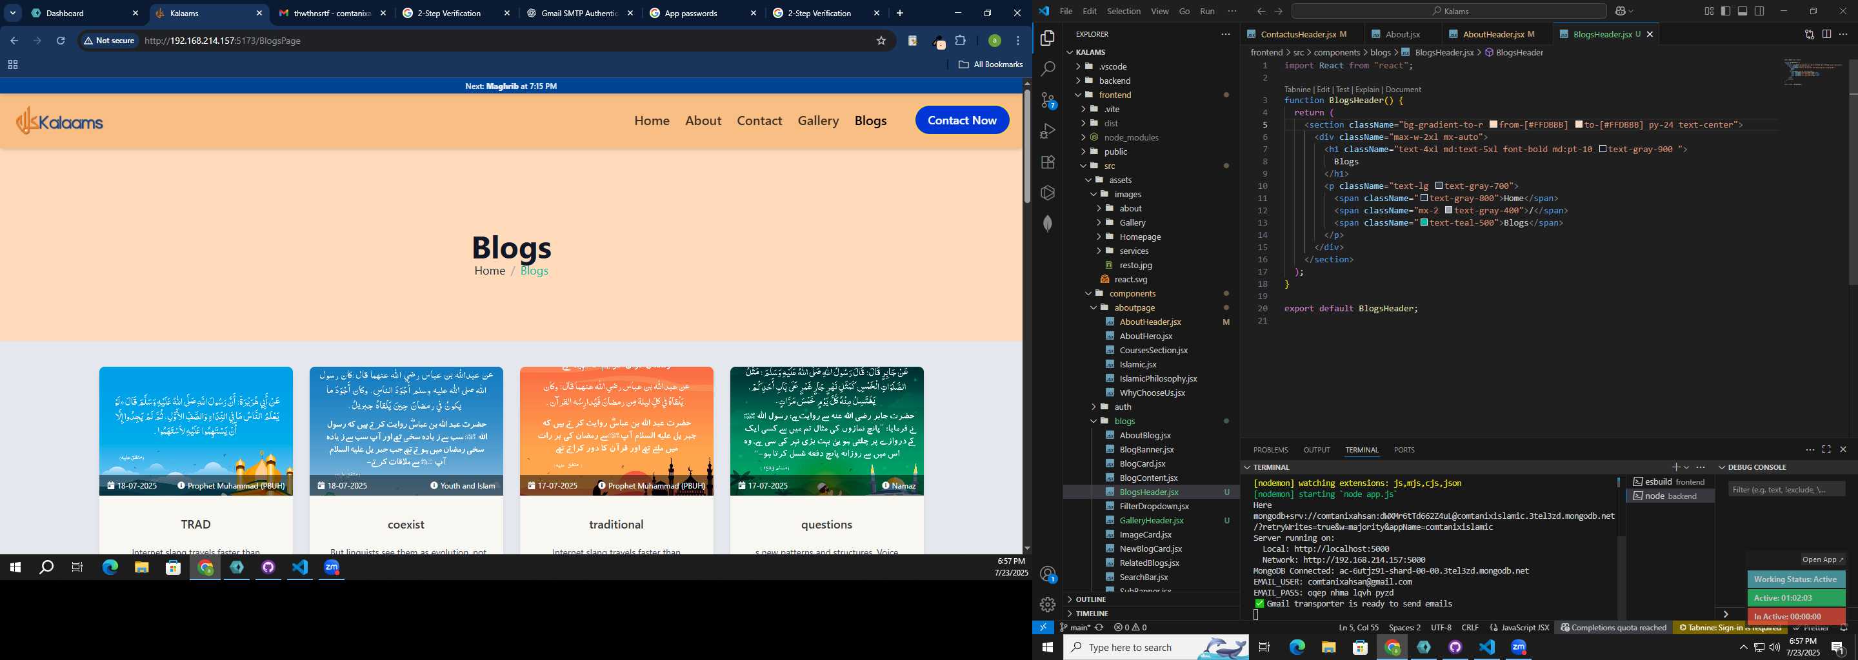Image resolution: width=1858 pixels, height=660 pixels.
Task: Open Chrome Extensions puzzle icon
Action: point(960,41)
